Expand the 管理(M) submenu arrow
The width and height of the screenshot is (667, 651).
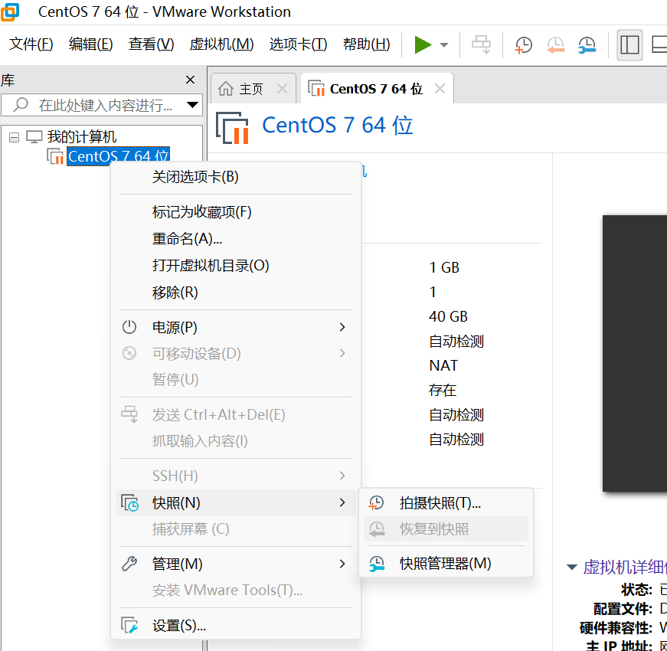[342, 564]
